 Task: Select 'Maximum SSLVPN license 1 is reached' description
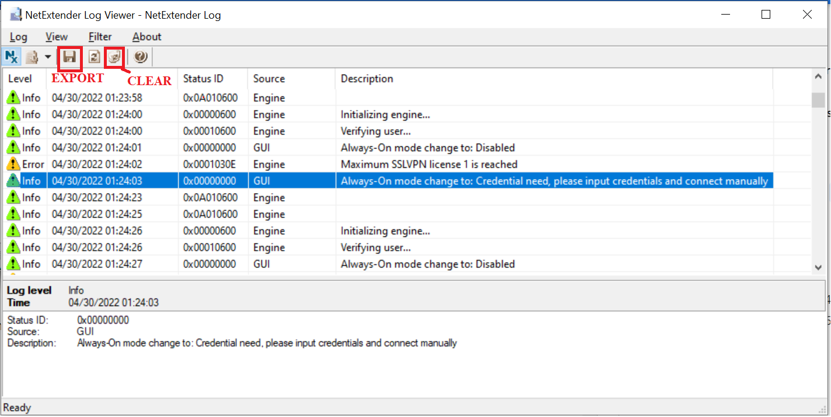tap(429, 164)
